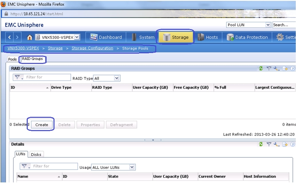Image resolution: width=296 pixels, height=191 pixels.
Task: Open the home icon in the navigation bar
Action: pos(30,37)
